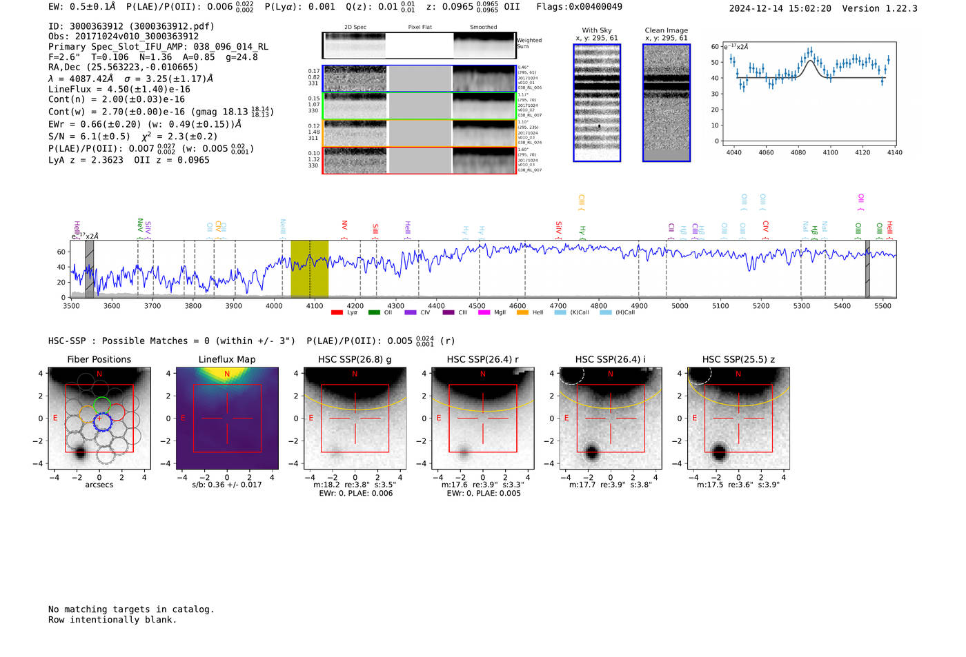Click the purple CIV legend swatch
The height and width of the screenshot is (657, 966).
point(411,313)
